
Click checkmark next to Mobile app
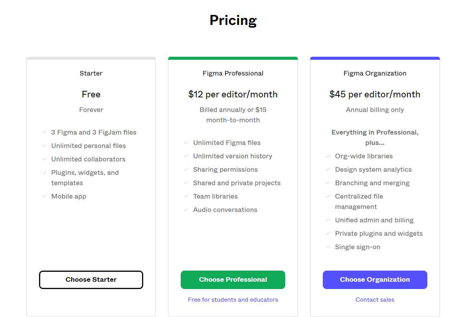(x=44, y=196)
